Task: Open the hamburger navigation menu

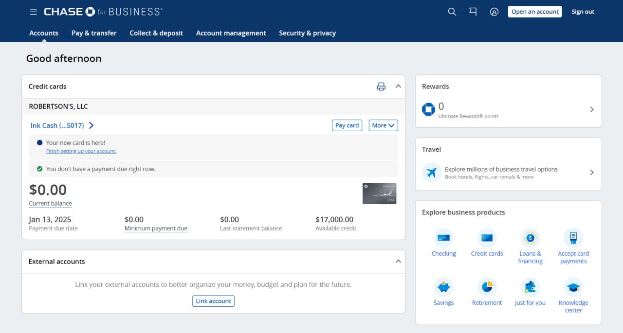Action: tap(33, 12)
